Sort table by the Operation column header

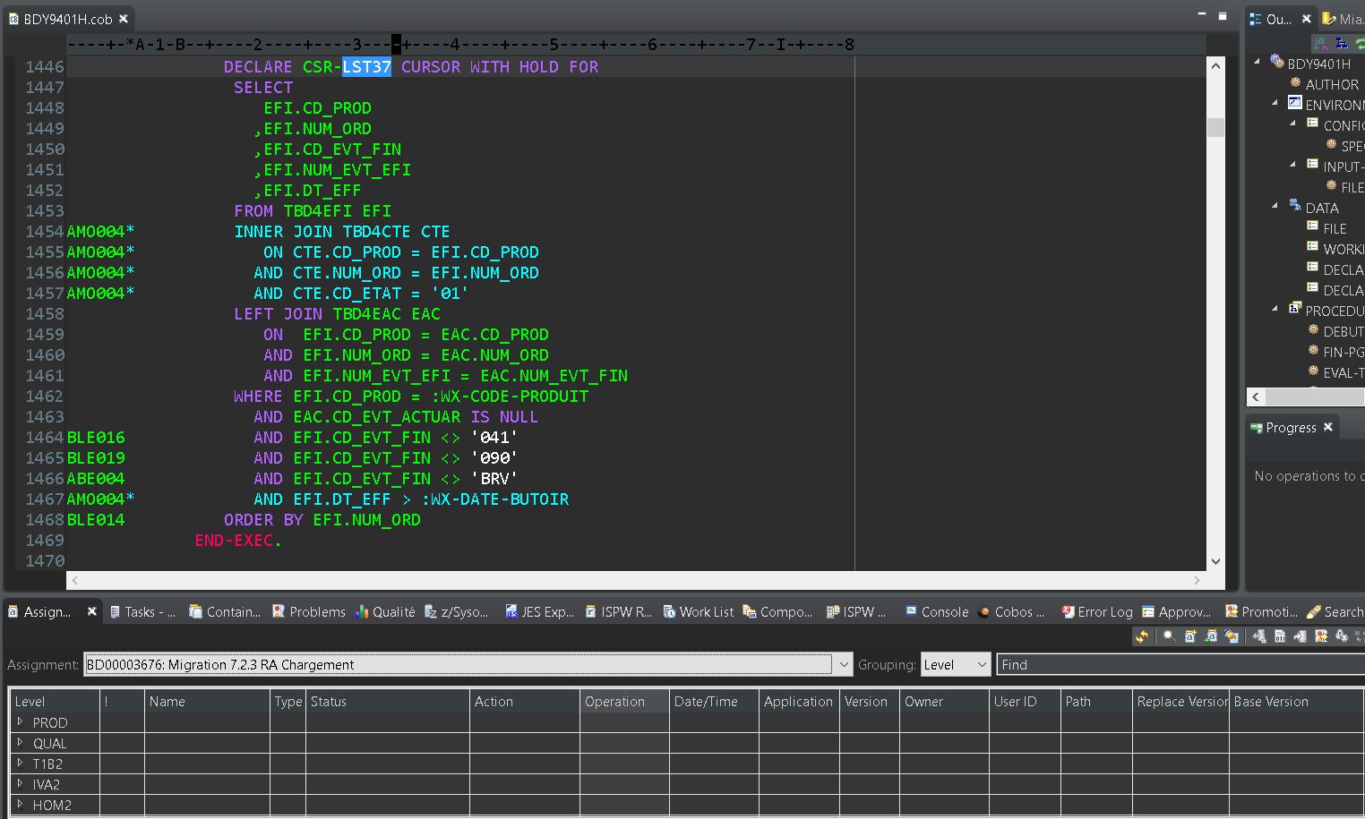[x=624, y=701]
